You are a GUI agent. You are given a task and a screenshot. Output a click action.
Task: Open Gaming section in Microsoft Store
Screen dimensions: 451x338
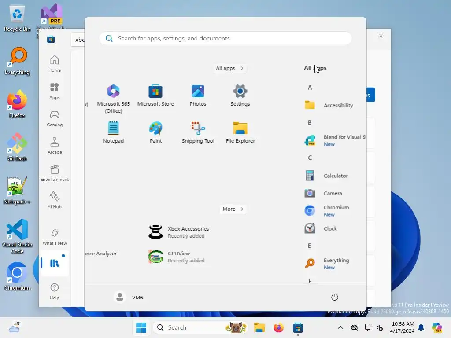click(x=55, y=119)
